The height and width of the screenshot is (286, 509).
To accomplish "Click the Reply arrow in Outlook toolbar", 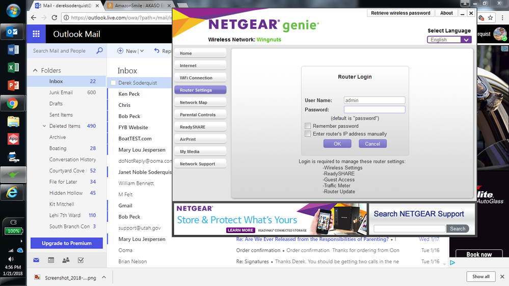I will pyautogui.click(x=157, y=50).
